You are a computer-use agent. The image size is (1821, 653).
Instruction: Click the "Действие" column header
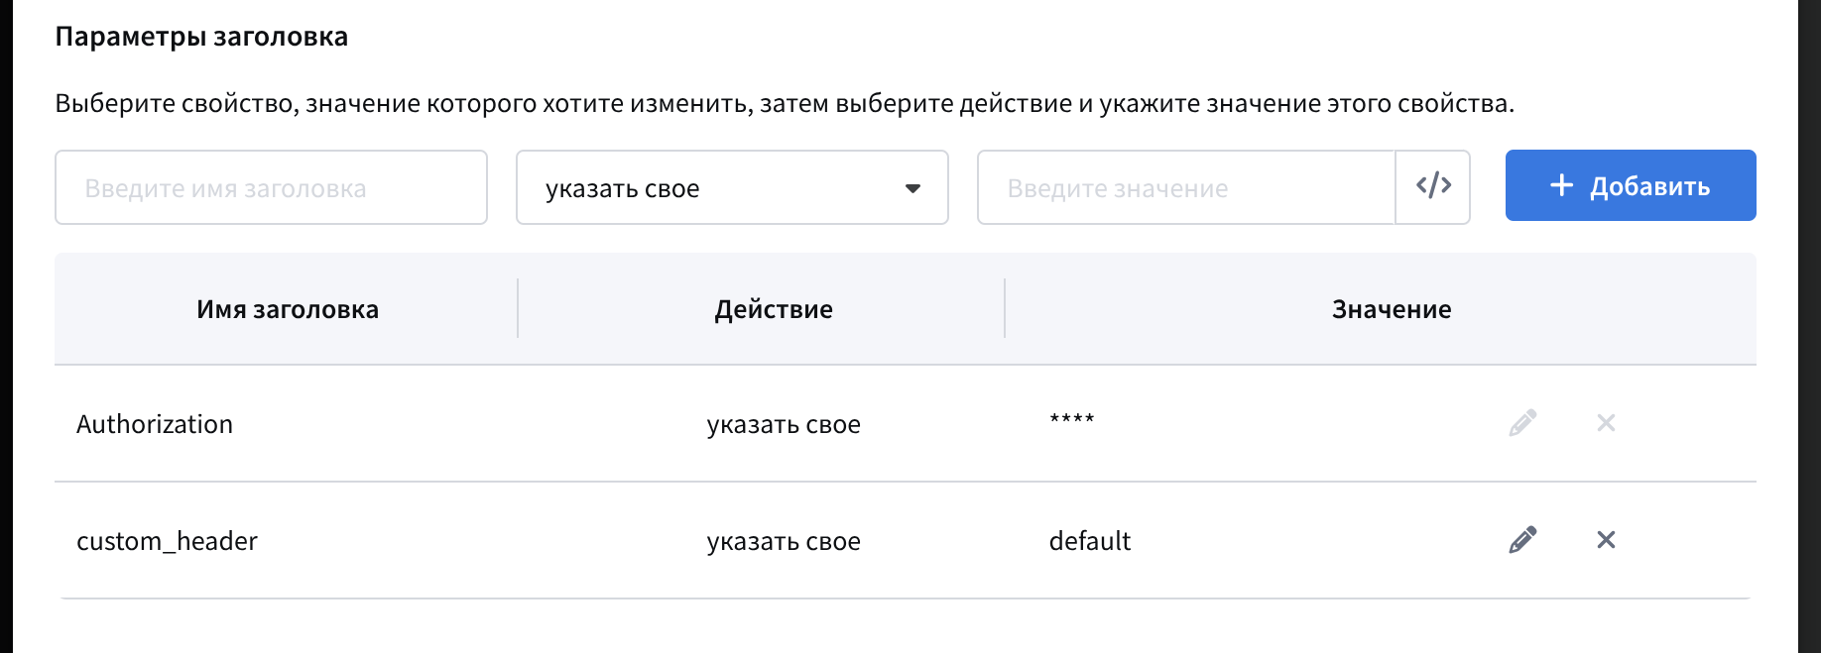click(x=774, y=309)
